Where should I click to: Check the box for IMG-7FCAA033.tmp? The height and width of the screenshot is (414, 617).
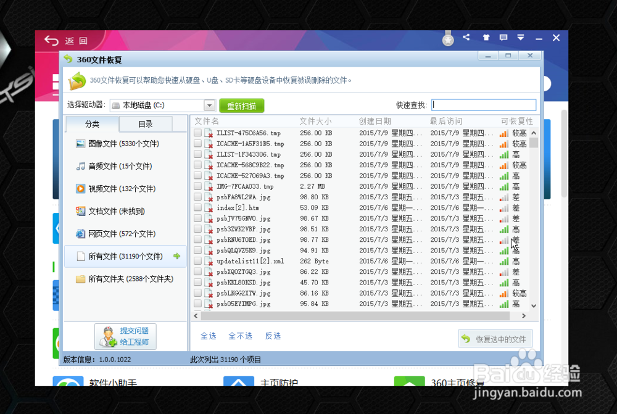197,186
